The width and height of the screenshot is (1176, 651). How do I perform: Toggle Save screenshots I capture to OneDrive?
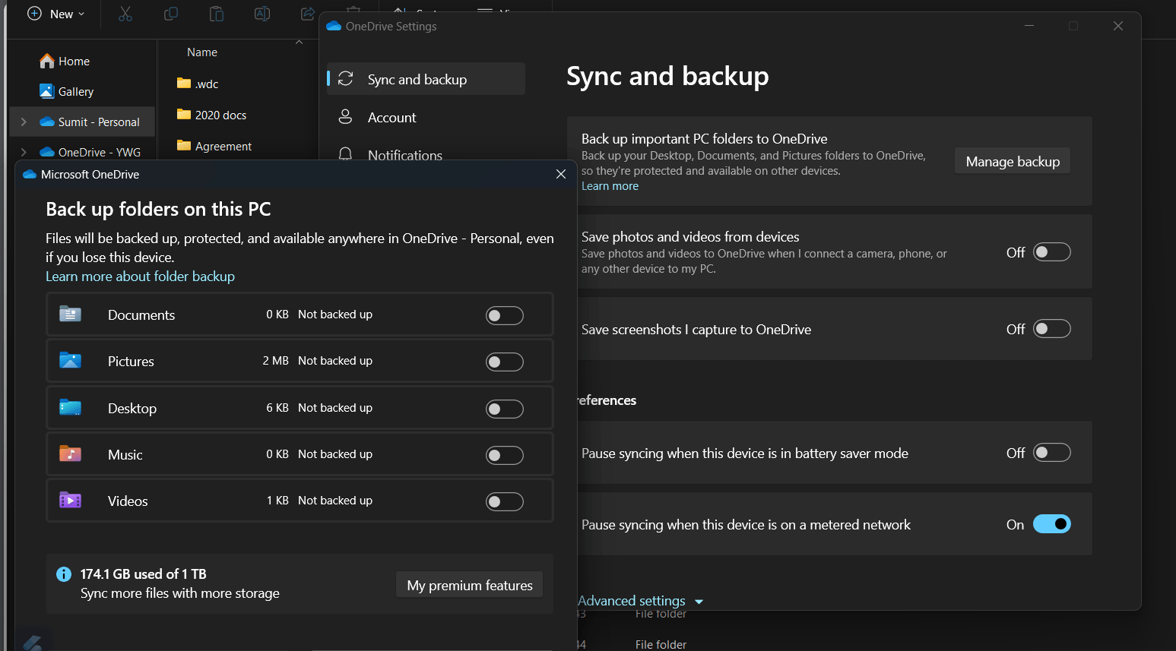point(1051,329)
